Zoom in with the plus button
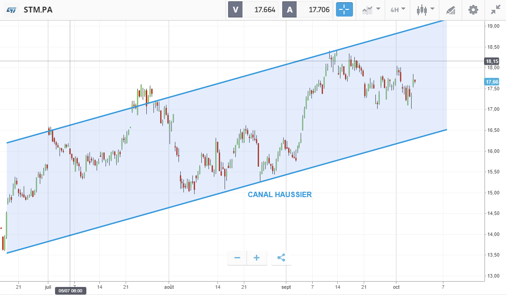 [x=257, y=258]
